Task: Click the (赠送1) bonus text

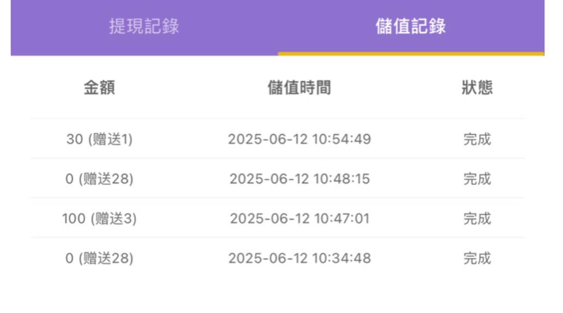Action: [x=109, y=140]
